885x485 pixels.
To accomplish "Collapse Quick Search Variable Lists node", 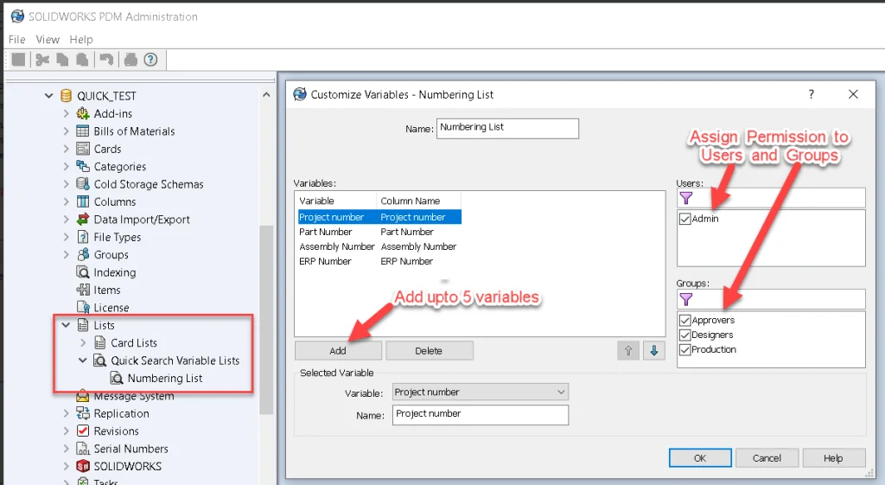I will 82,361.
